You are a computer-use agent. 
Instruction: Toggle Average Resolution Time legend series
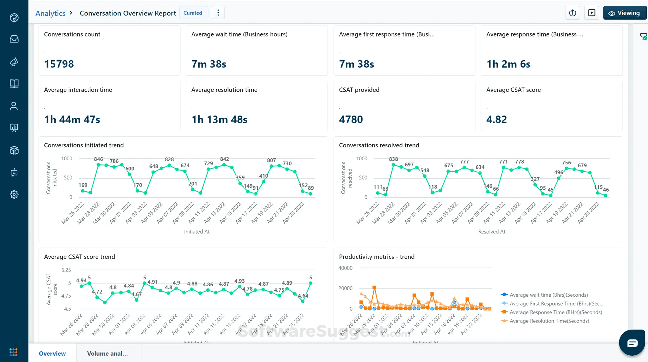point(549,321)
